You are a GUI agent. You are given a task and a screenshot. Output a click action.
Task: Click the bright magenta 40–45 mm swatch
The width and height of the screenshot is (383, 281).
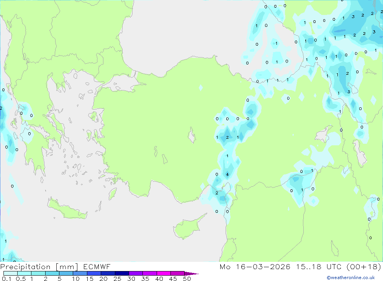164,273
